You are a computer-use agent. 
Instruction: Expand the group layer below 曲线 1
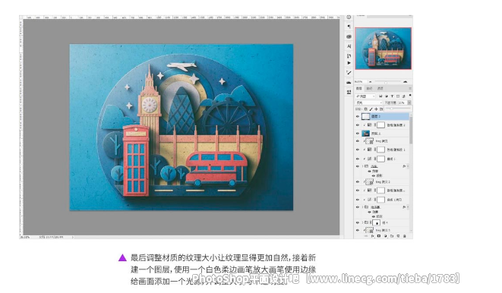click(x=363, y=166)
